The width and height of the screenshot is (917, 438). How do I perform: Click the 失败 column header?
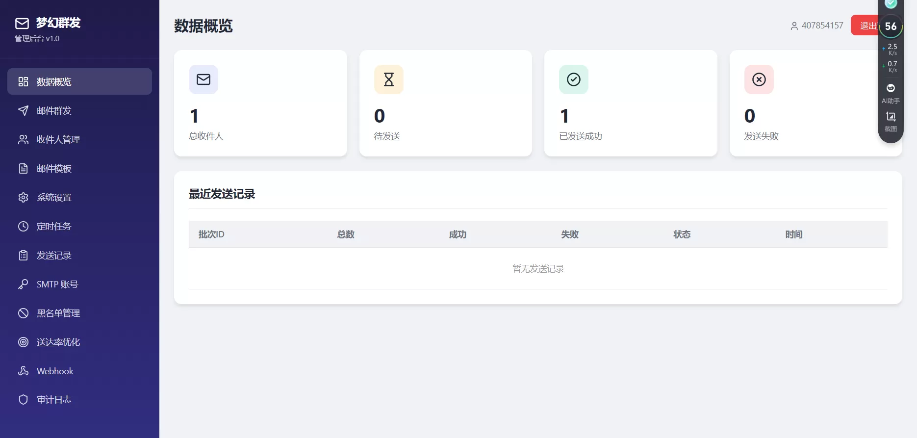pyautogui.click(x=570, y=234)
